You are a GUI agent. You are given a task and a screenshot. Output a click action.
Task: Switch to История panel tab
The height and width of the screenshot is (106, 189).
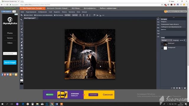click(164, 19)
